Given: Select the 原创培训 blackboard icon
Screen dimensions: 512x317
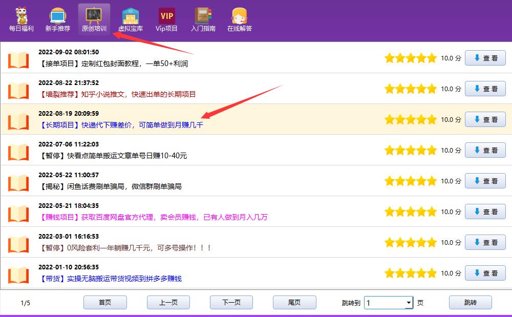Looking at the screenshot, I should coord(94,16).
